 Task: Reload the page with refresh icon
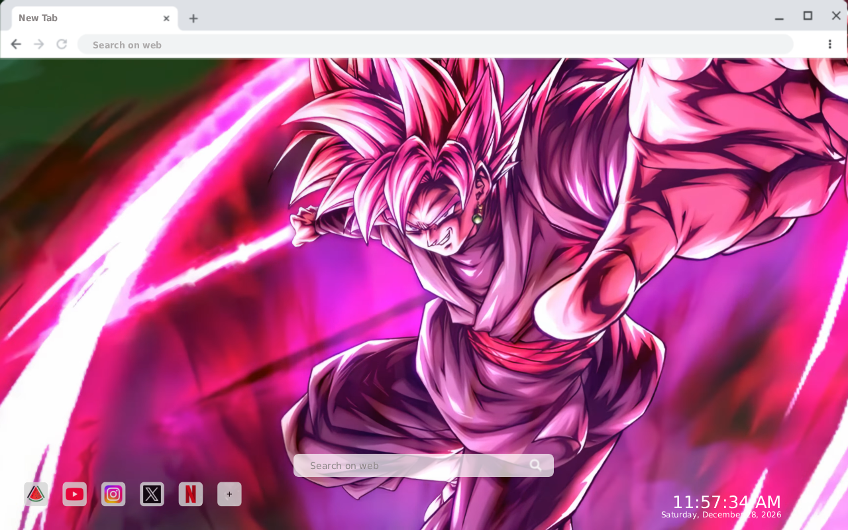coord(62,44)
